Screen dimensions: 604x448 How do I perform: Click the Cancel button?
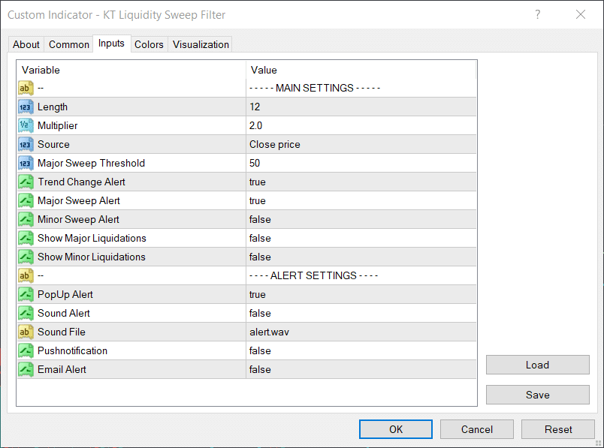pyautogui.click(x=477, y=429)
